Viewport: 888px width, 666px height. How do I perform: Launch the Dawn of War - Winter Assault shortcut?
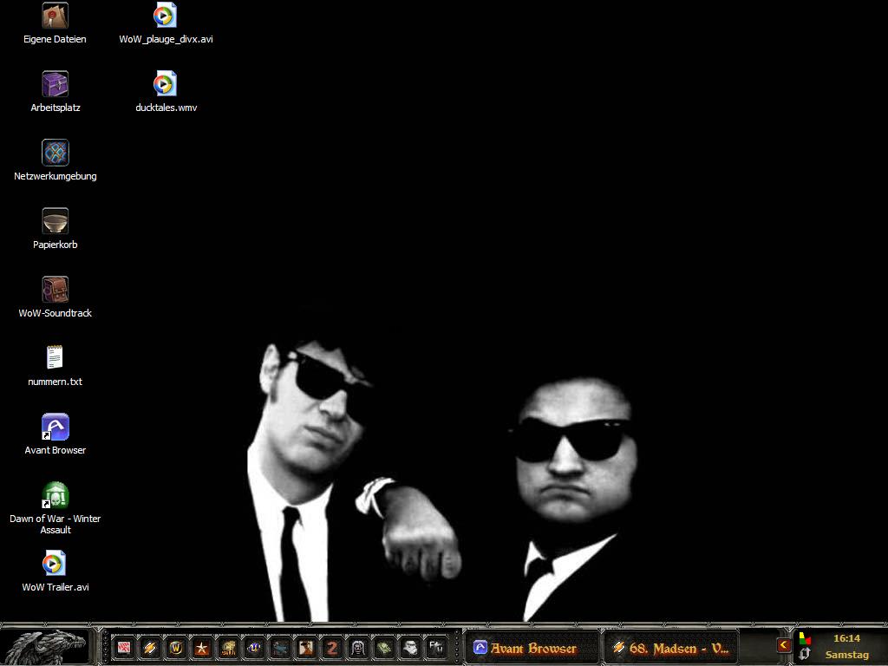click(55, 495)
